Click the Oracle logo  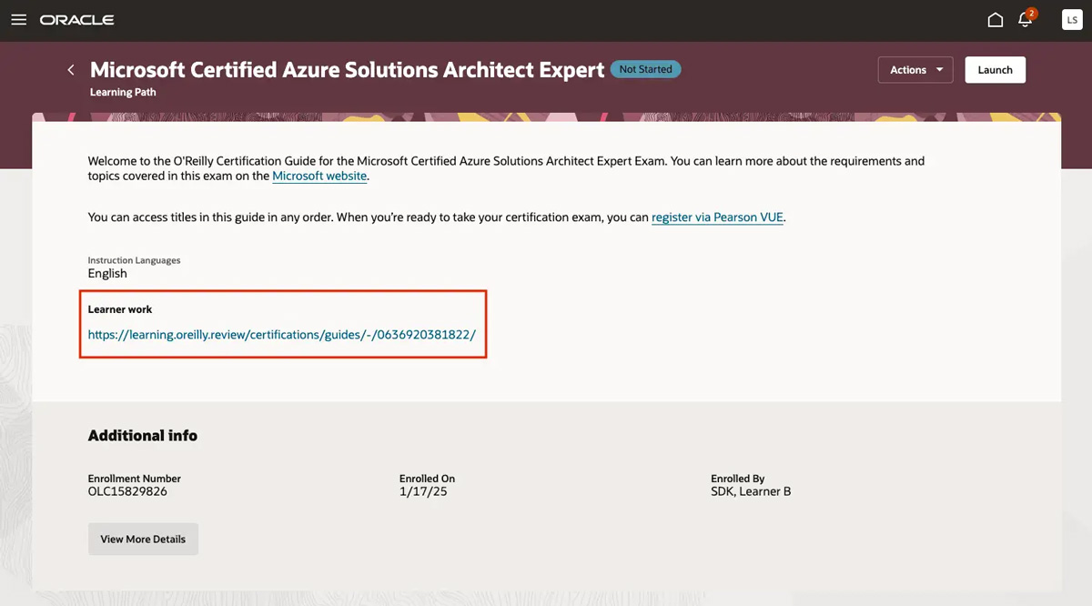(76, 20)
